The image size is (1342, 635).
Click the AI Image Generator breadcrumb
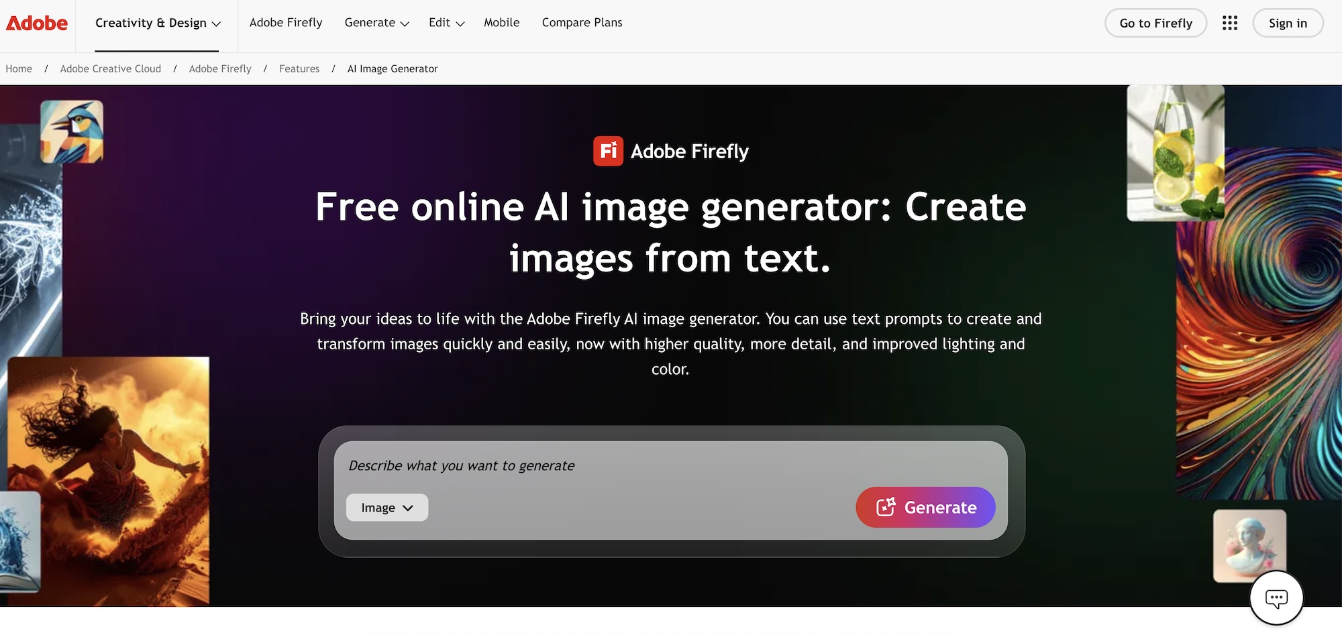[393, 68]
